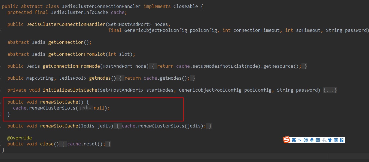
Task: Click the Sogou user account icon
Action: 324,140
